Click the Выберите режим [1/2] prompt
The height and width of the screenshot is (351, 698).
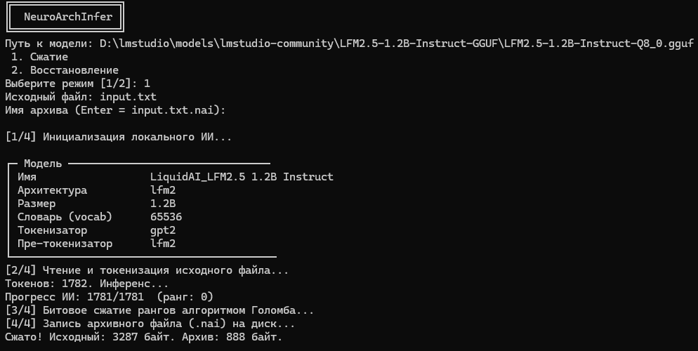77,84
